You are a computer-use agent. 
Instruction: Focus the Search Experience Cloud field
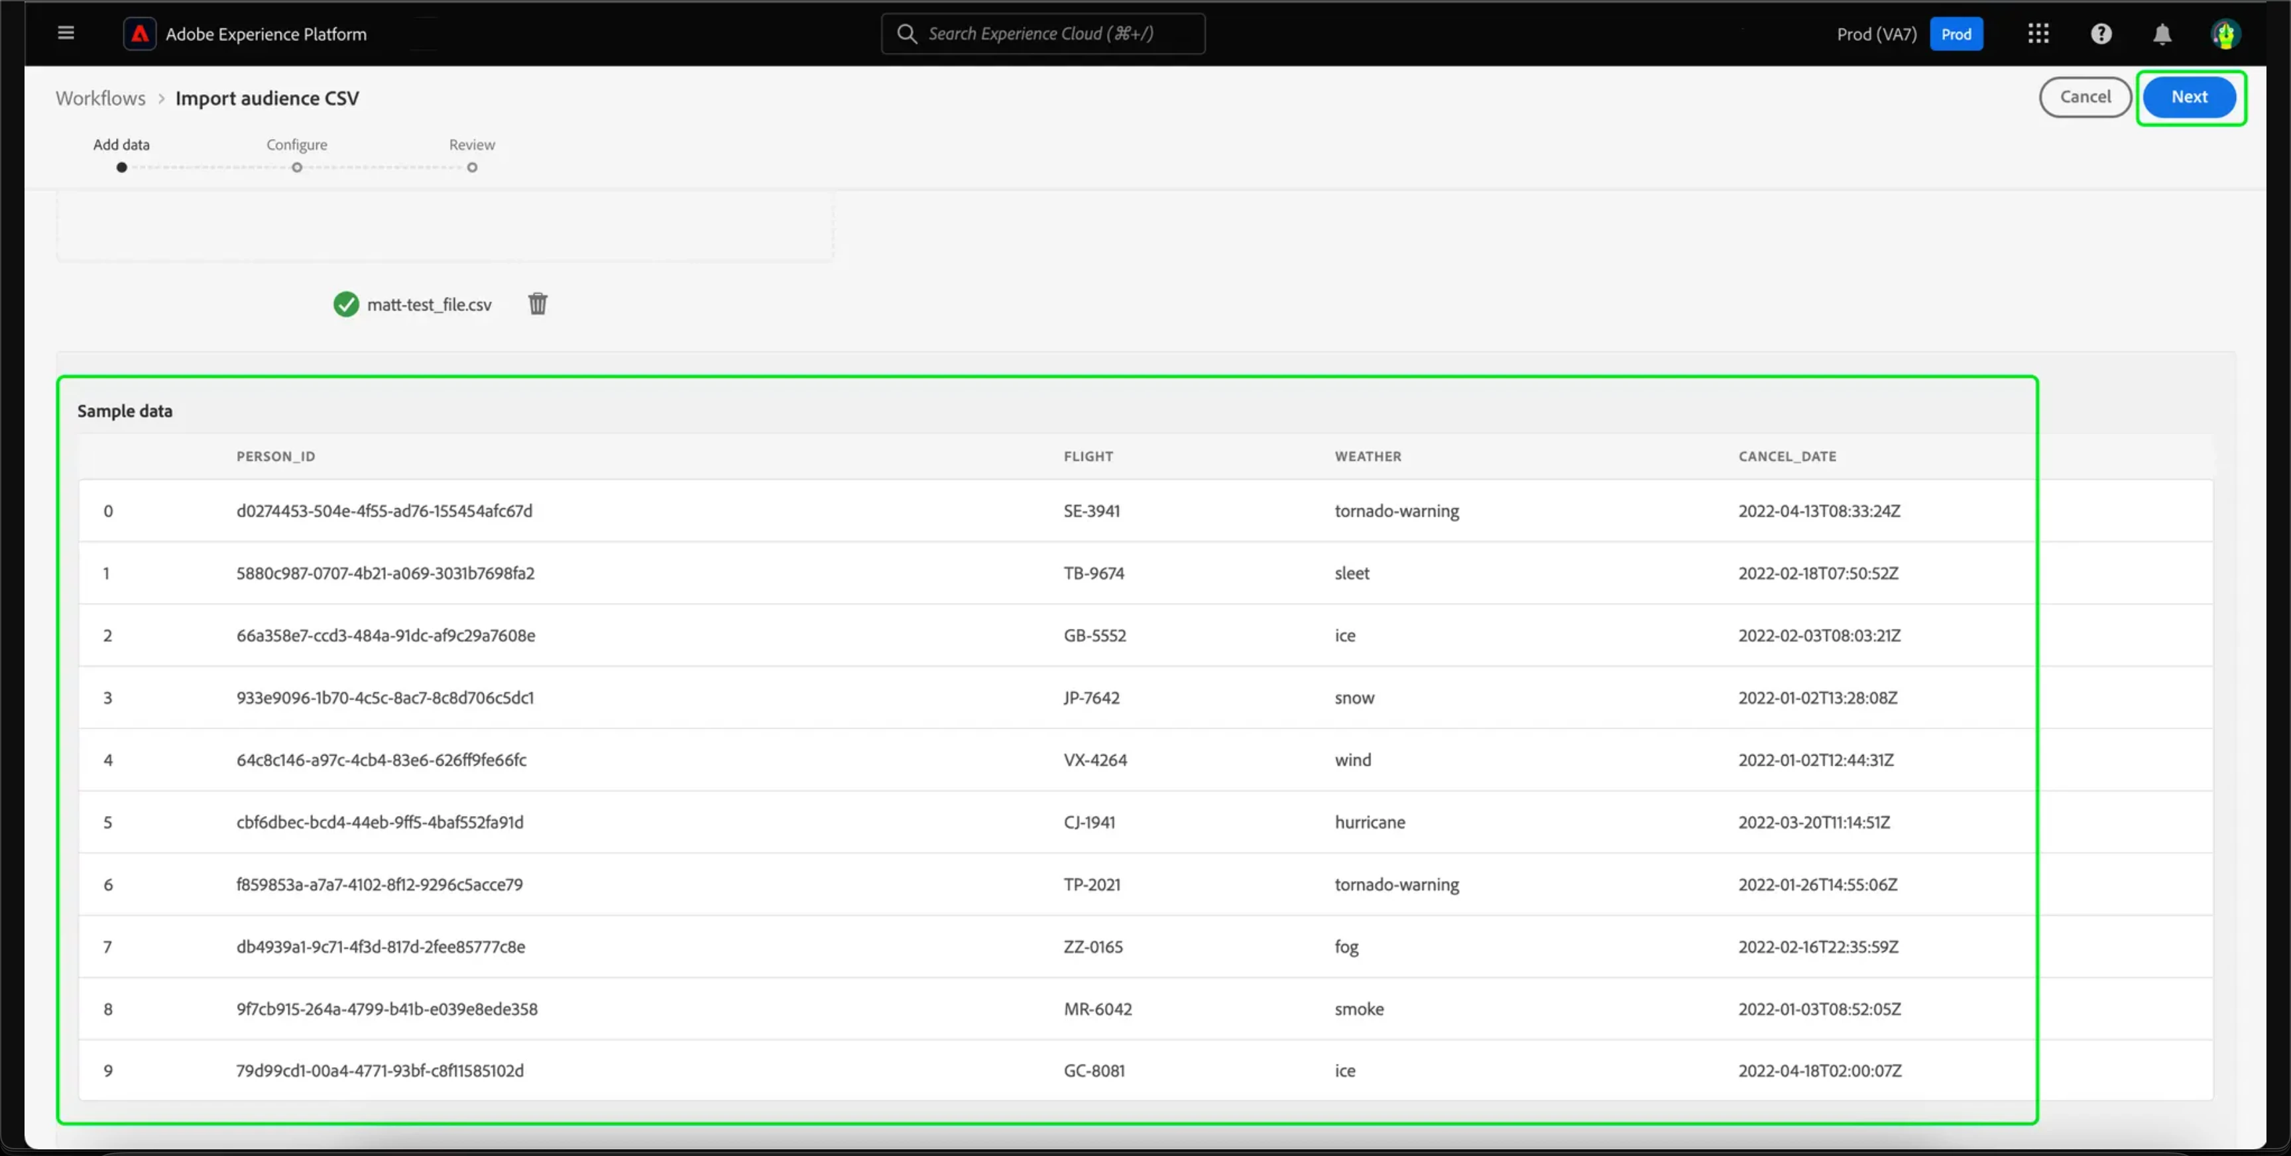tap(1059, 34)
